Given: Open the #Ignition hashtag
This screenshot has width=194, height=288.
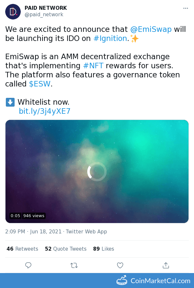Looking at the screenshot, I should pyautogui.click(x=110, y=38).
